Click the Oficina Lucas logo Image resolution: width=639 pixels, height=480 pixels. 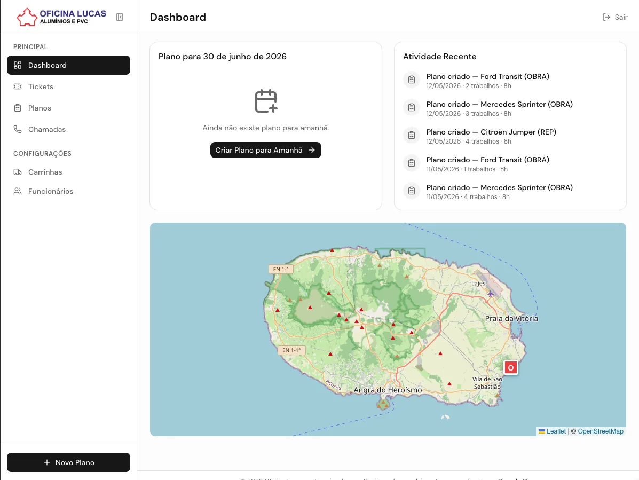click(61, 17)
